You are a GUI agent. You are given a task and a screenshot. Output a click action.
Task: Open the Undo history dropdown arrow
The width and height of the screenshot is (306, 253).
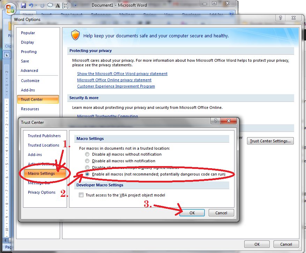36,6
